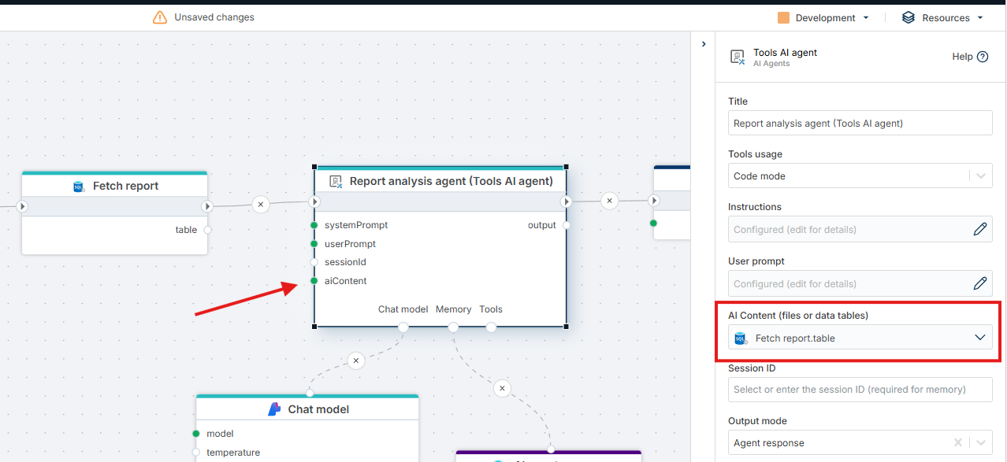This screenshot has width=1007, height=462.
Task: Open the Tools usage Code mode dropdown
Action: coord(860,176)
